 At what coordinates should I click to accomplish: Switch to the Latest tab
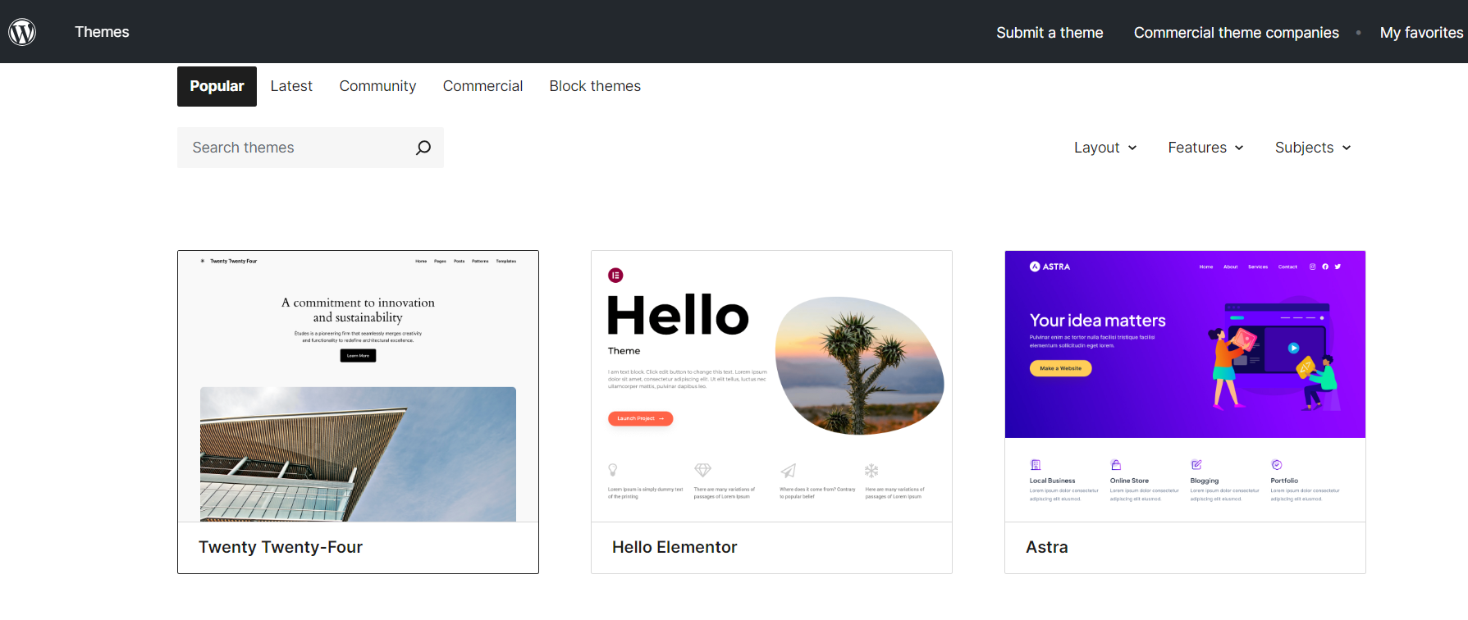pos(291,86)
